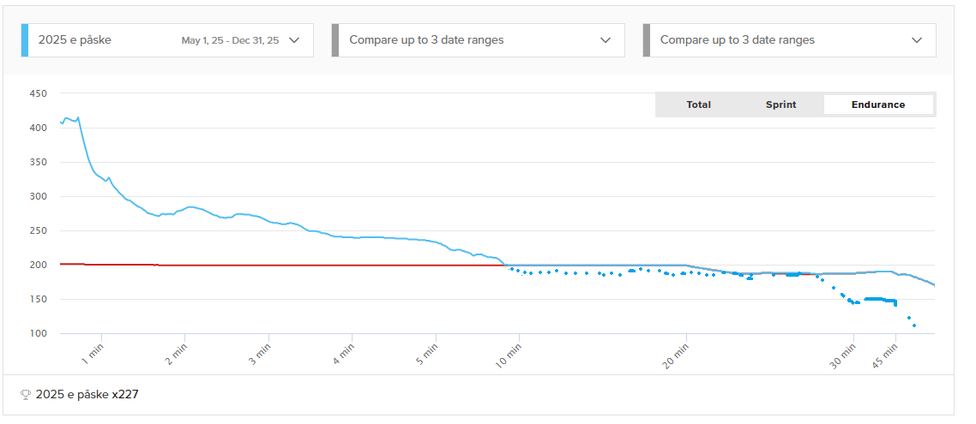Select the Sprint tab
This screenshot has width=976, height=424.
click(780, 105)
